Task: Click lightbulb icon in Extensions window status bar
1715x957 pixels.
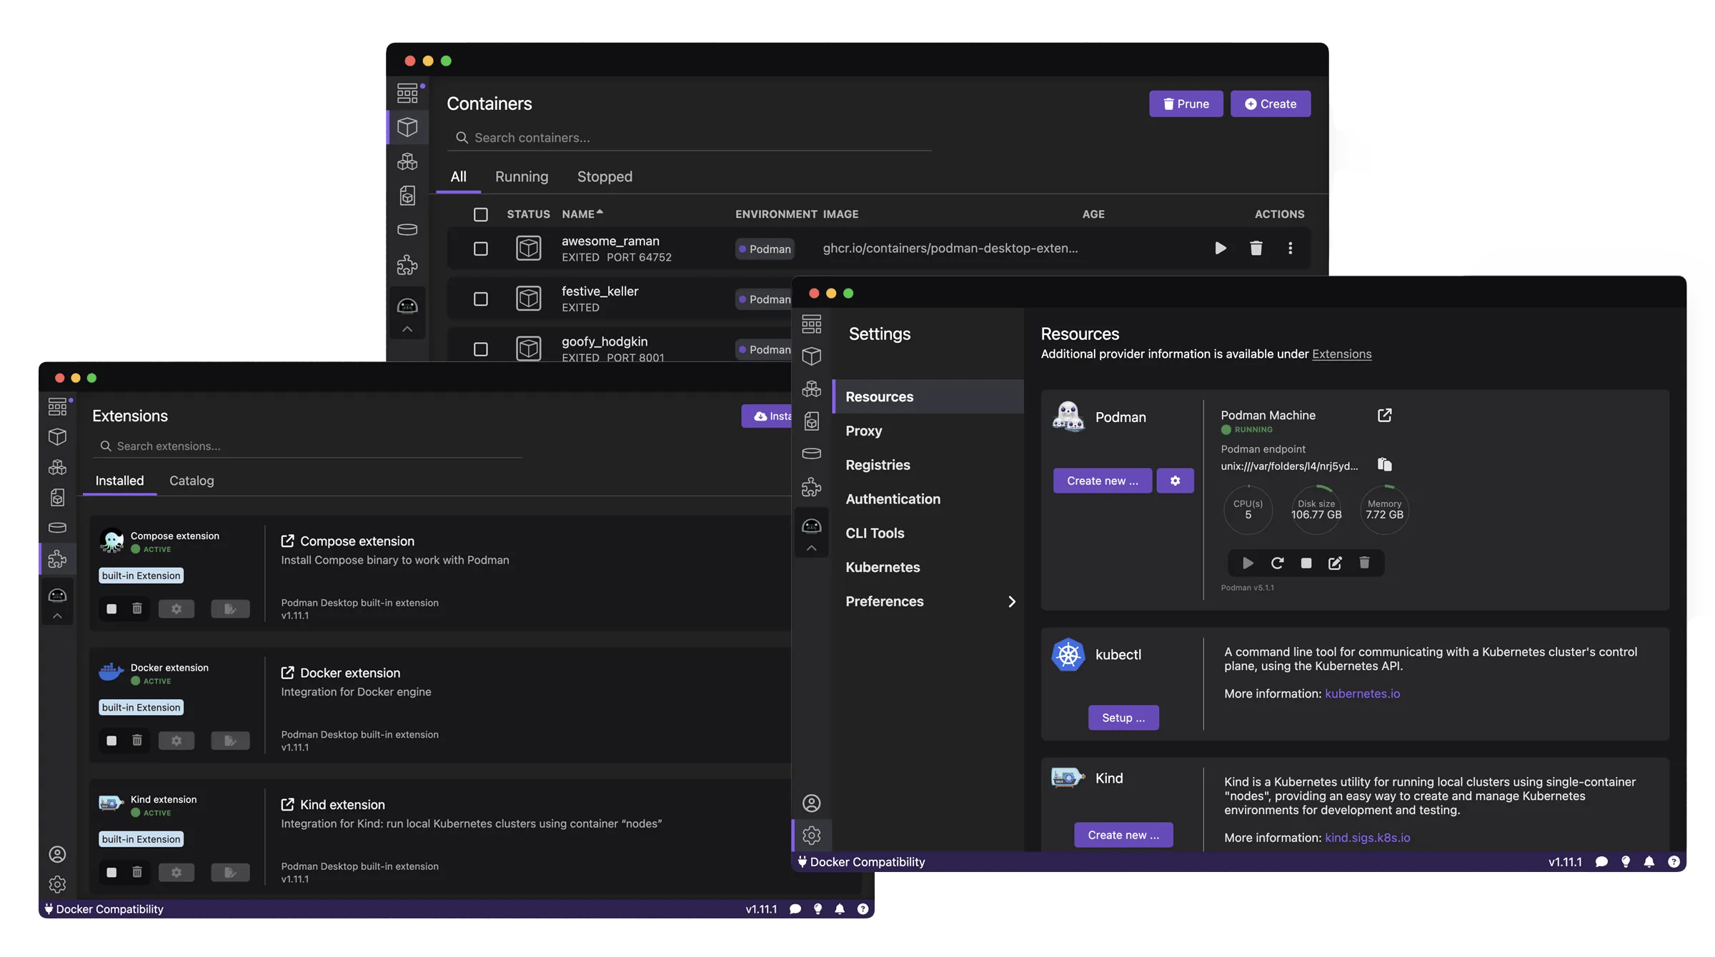Action: tap(817, 909)
